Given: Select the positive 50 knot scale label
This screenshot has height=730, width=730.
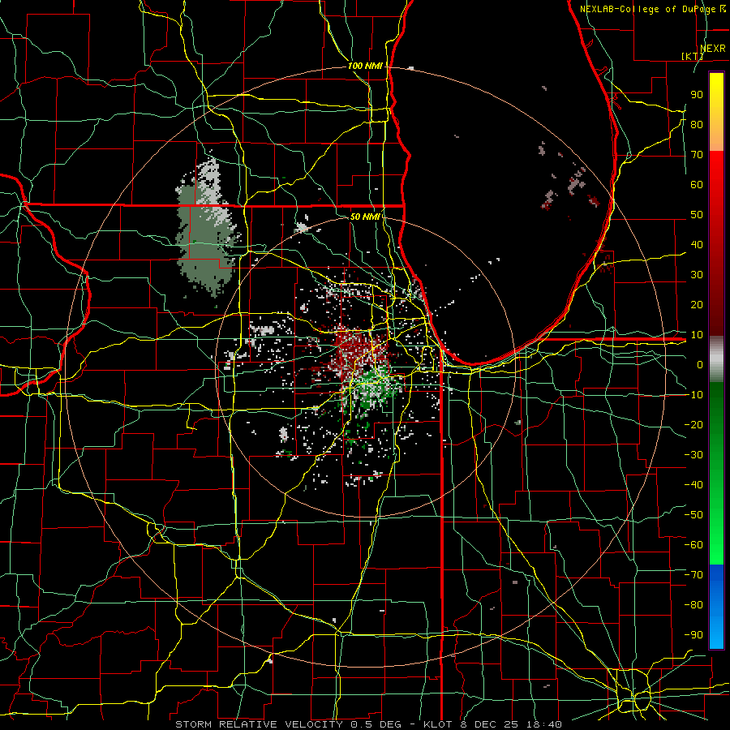Looking at the screenshot, I should [697, 215].
